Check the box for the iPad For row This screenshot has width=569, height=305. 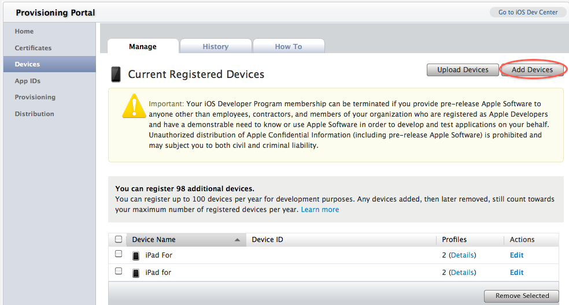(x=119, y=254)
